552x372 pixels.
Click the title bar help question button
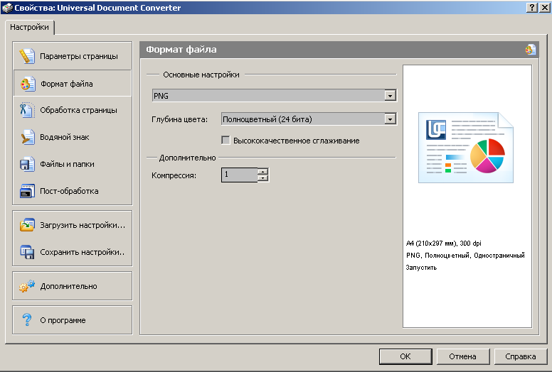(x=532, y=7)
